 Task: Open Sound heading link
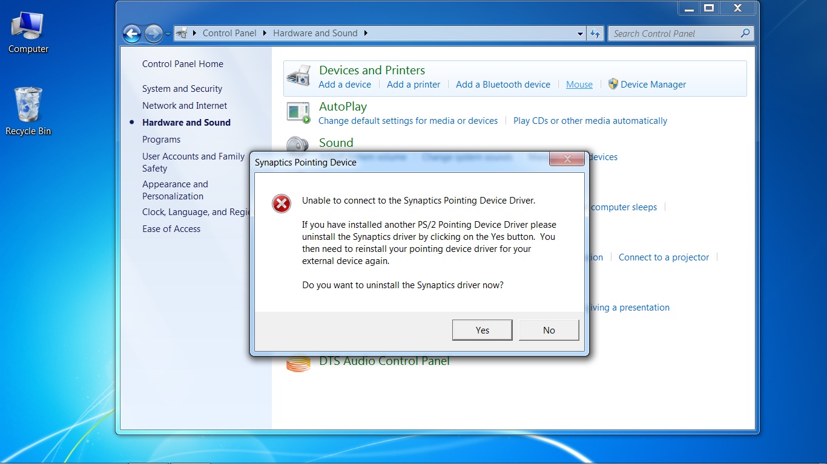tap(336, 143)
